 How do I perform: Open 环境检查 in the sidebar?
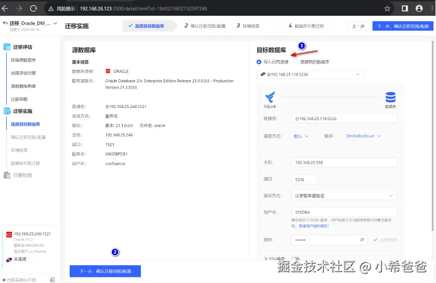pos(19,150)
